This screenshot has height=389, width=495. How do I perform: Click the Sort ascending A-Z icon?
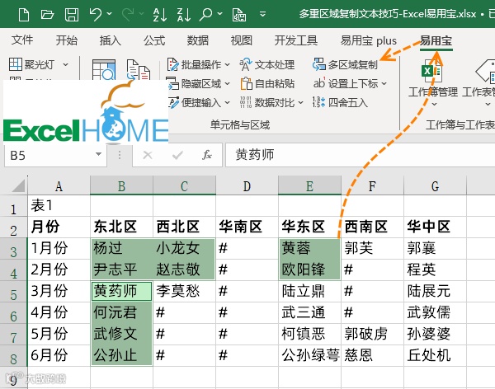tap(159, 15)
